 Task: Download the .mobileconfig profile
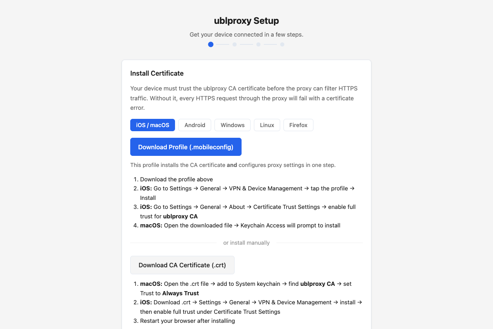(186, 147)
